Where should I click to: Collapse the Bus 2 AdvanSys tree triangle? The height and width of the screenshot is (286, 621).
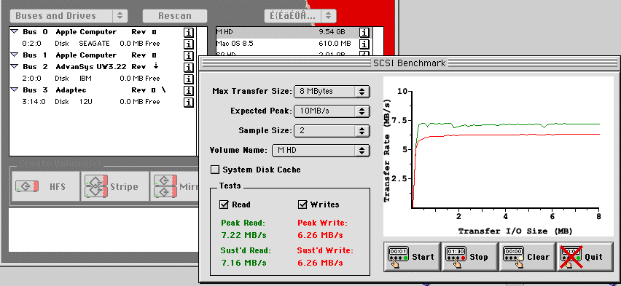coord(15,66)
